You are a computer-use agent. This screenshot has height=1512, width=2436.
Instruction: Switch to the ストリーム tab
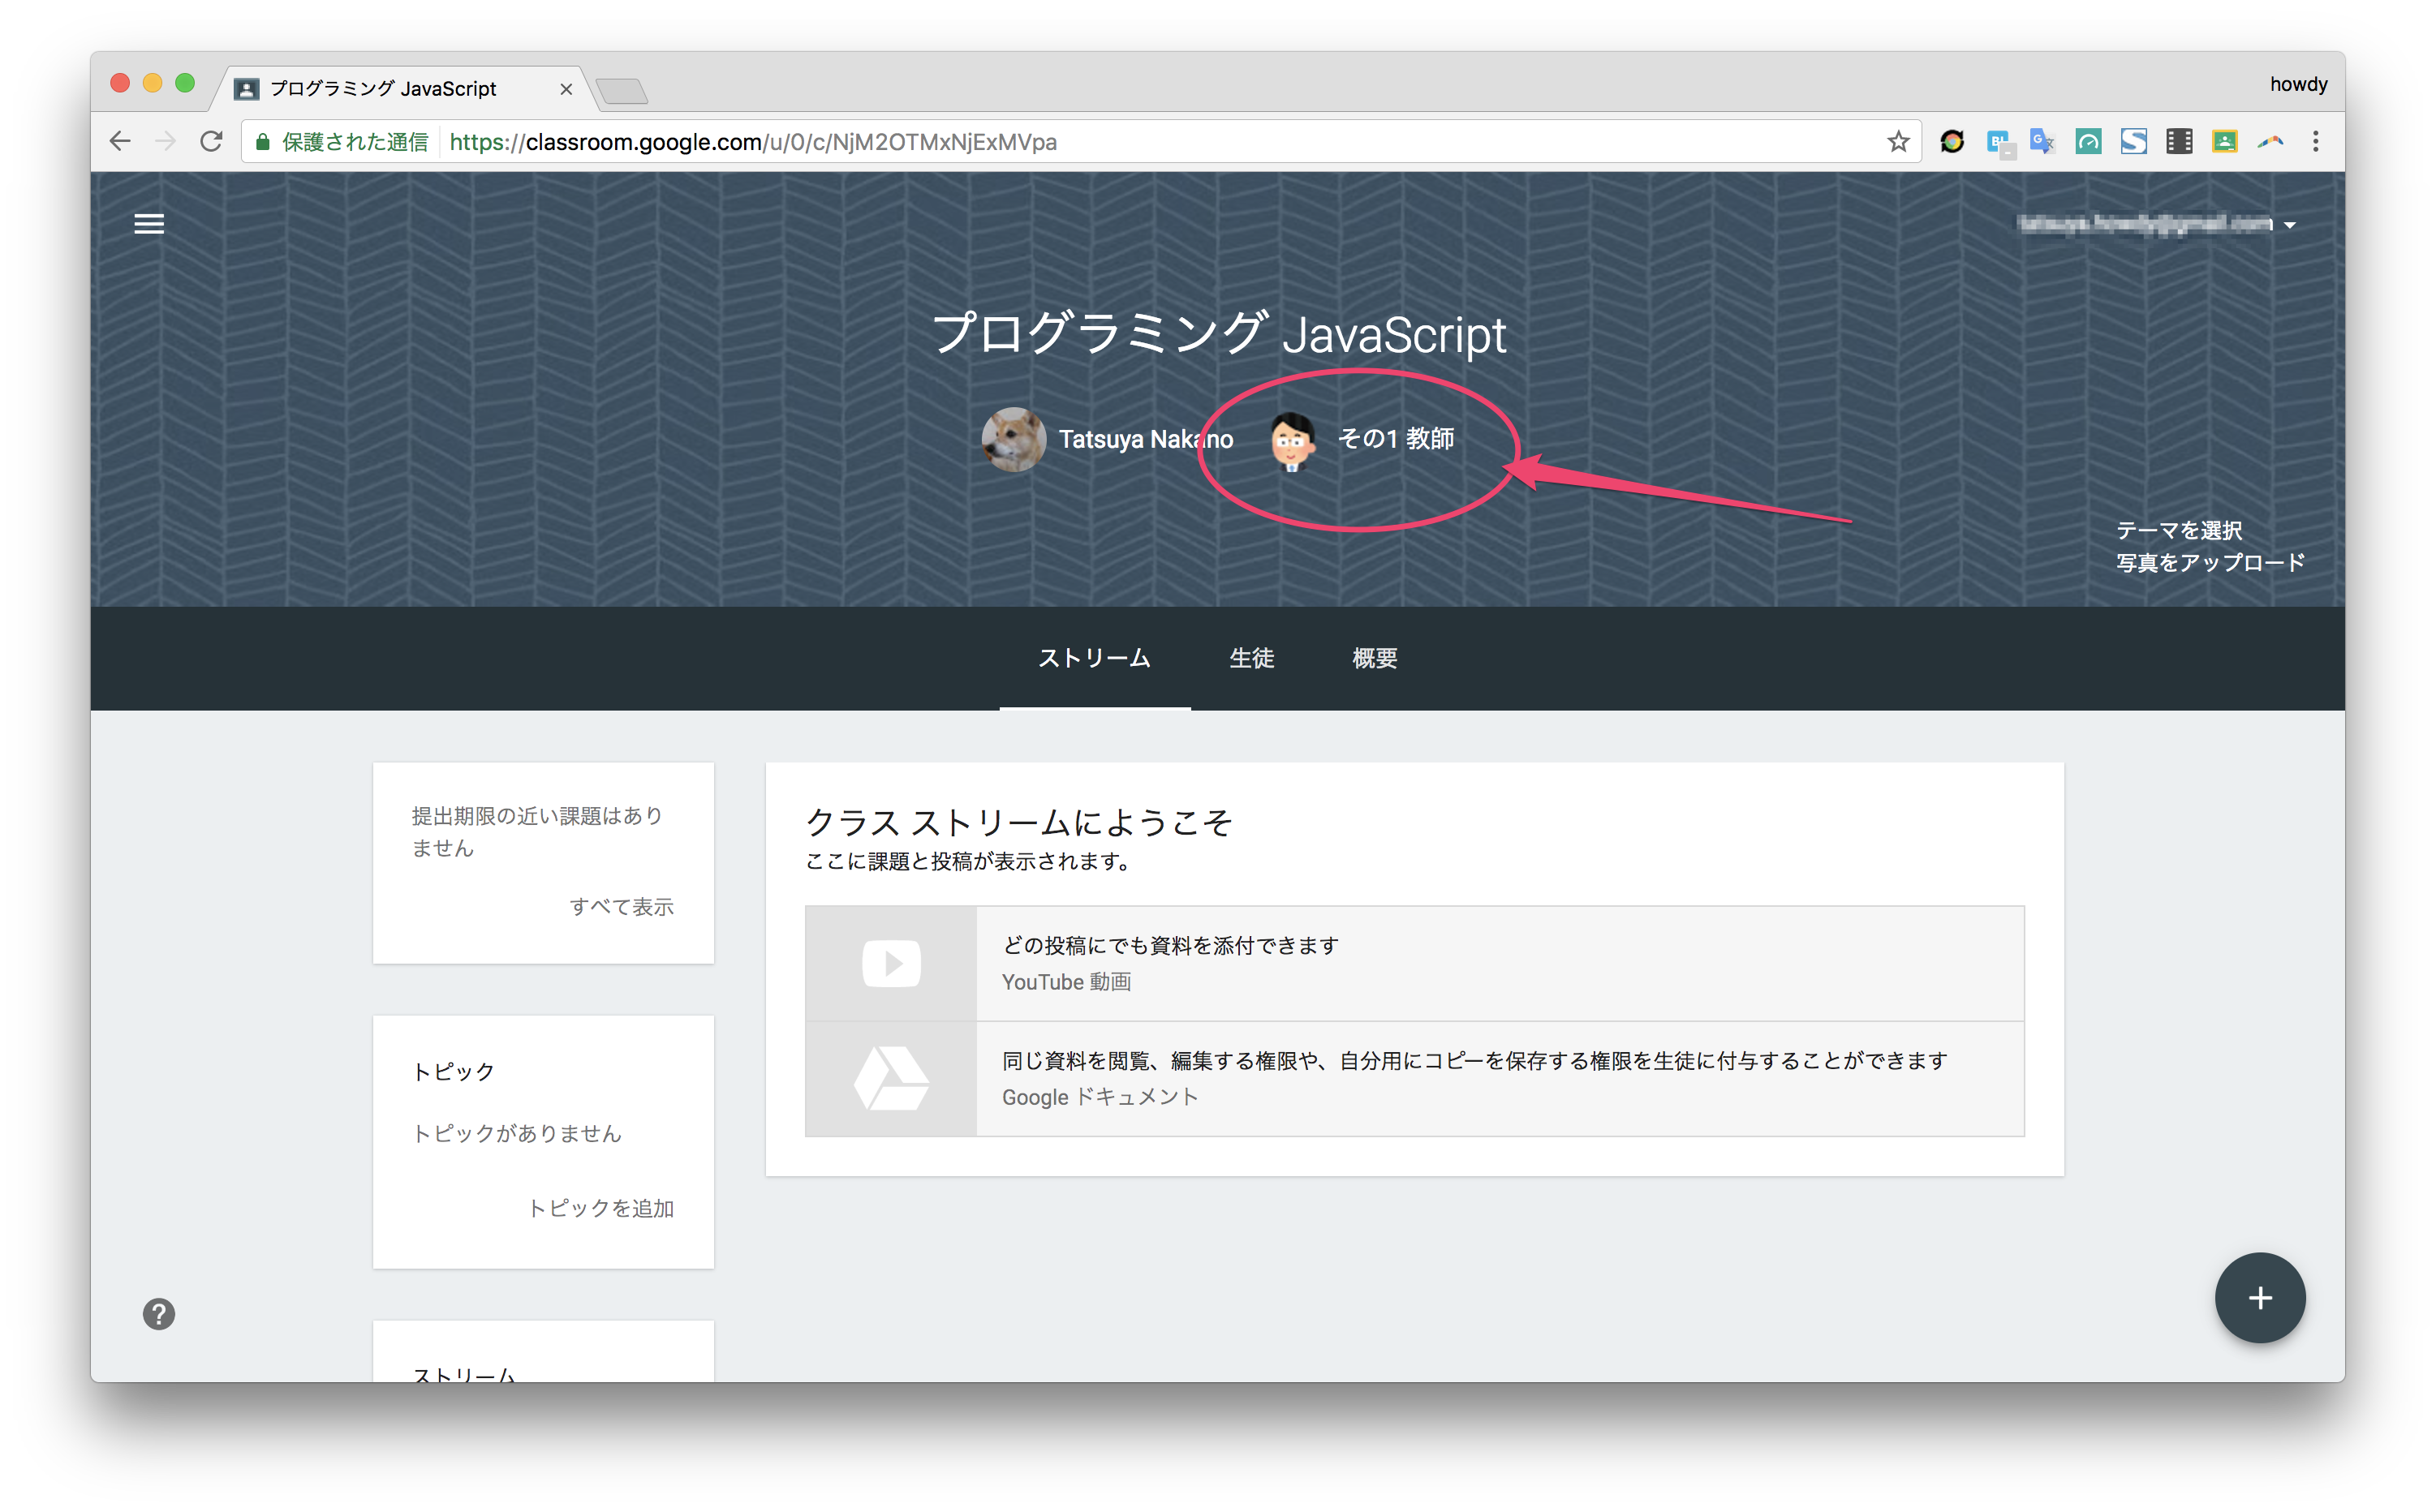point(1095,658)
